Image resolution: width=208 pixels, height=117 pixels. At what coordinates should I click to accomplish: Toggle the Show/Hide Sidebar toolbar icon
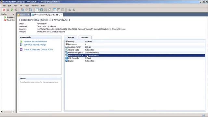tap(37, 10)
